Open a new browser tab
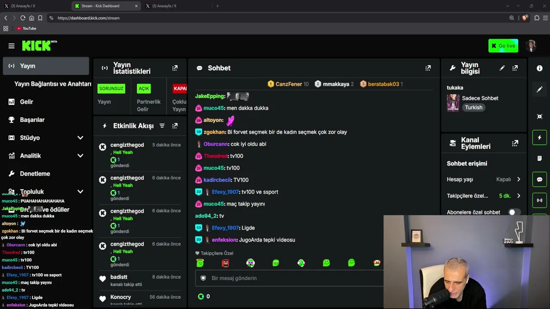Screen dimensions: 550x309 217,6
